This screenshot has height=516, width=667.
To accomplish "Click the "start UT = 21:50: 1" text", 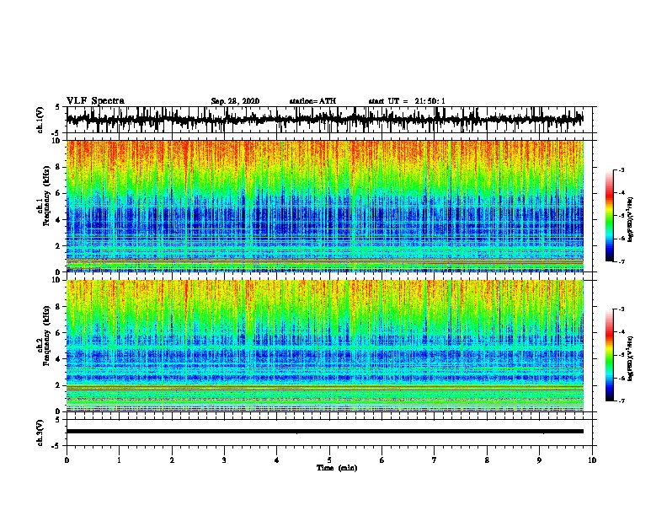I will [407, 101].
